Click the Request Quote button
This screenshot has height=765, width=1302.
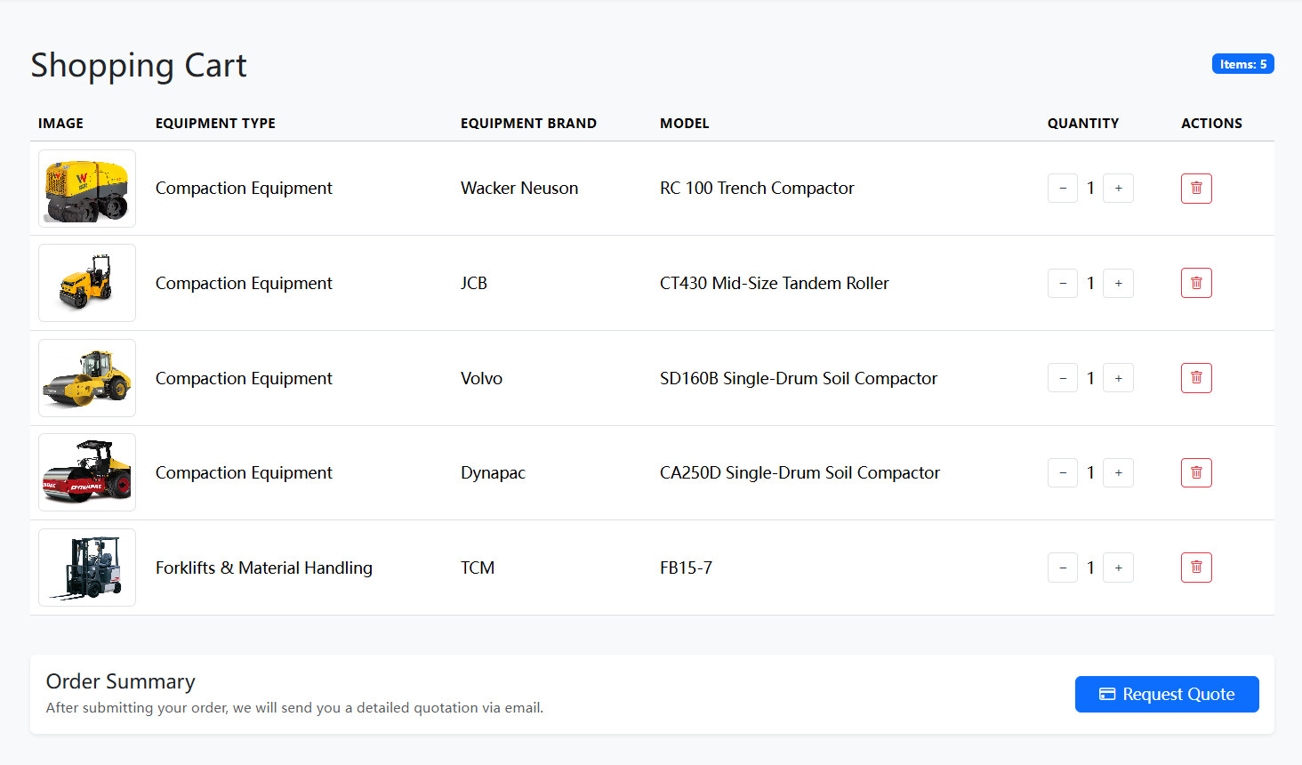(x=1167, y=694)
